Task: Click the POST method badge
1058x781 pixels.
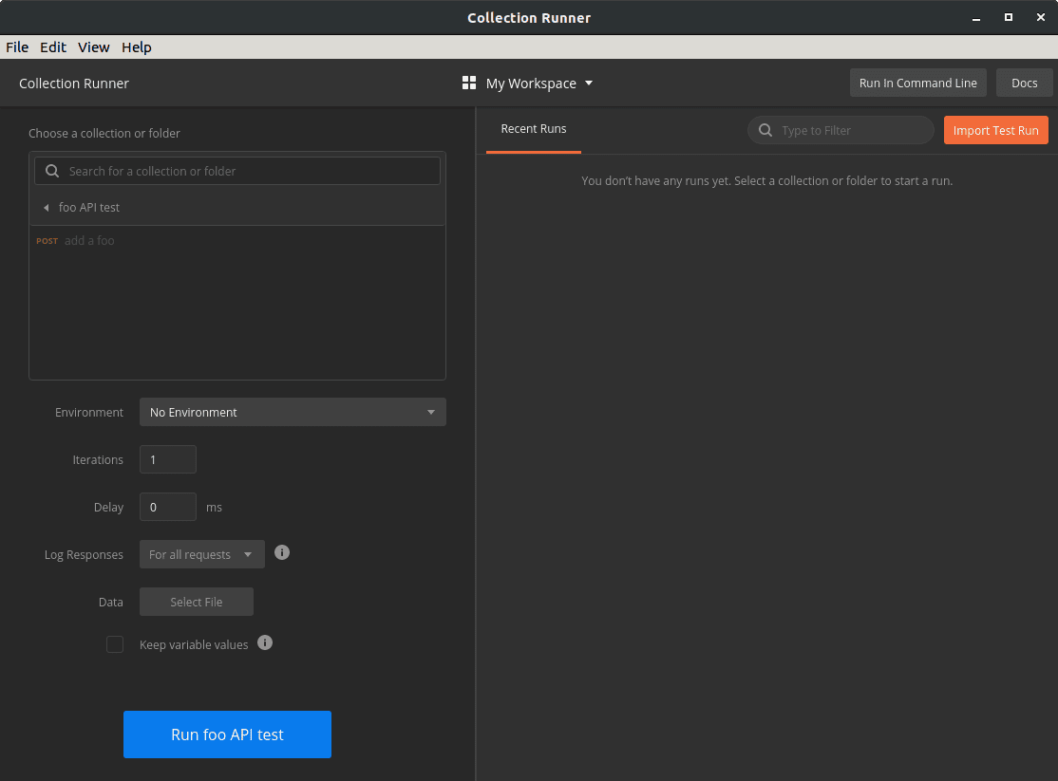Action: click(47, 241)
